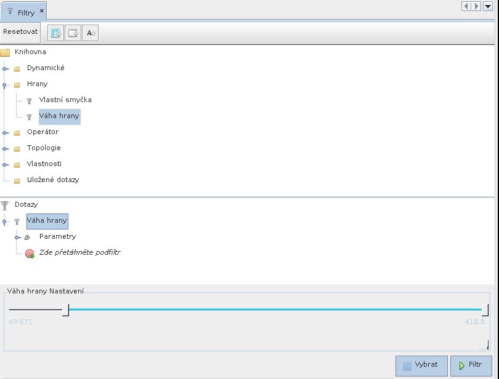Image resolution: width=499 pixels, height=379 pixels.
Task: Click the funnel icon beside Vlastní smyčka
Action: [30, 101]
